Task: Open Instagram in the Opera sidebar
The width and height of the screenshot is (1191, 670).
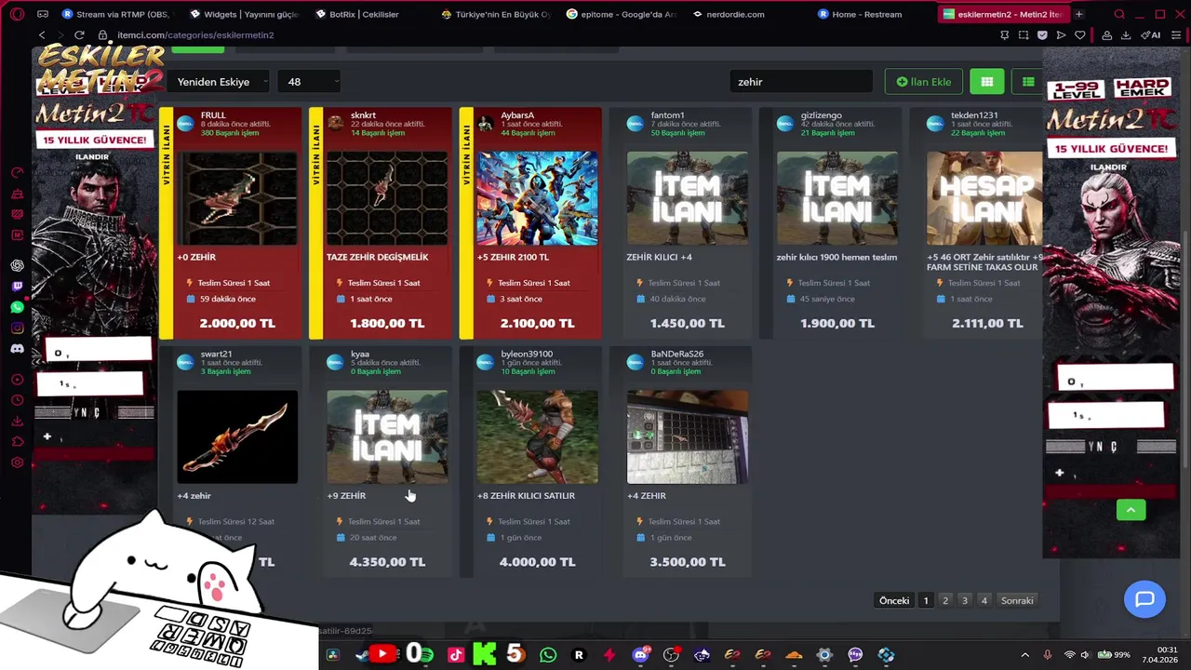Action: [x=17, y=328]
